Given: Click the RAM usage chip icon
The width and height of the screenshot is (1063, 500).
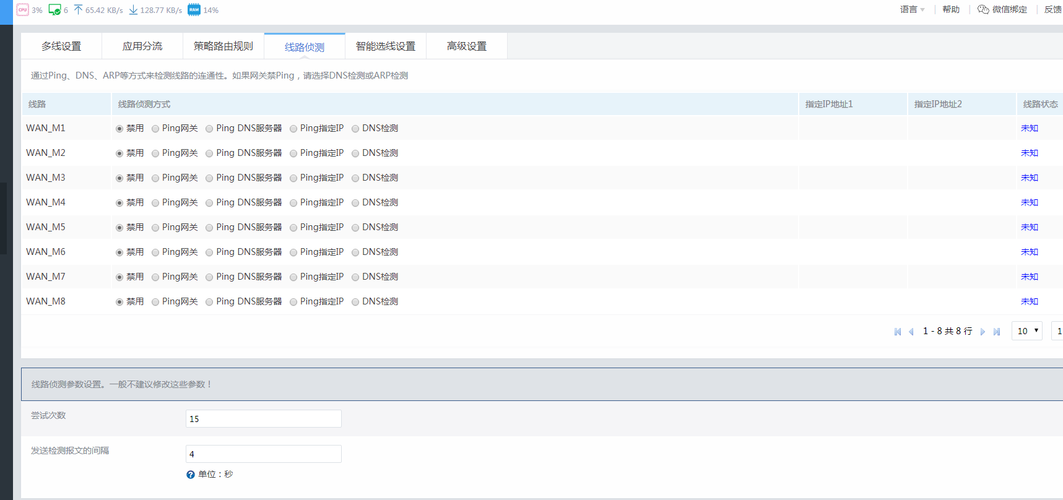Looking at the screenshot, I should (194, 10).
